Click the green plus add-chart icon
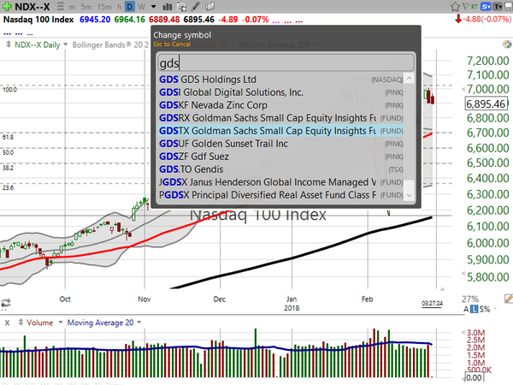Screen dimensions: 513x385 (7, 6)
